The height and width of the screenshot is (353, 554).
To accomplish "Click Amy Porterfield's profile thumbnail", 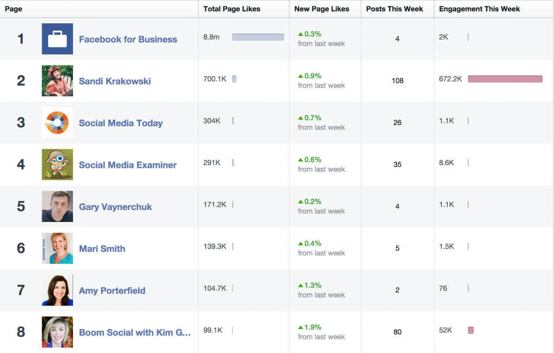I will pos(57,290).
